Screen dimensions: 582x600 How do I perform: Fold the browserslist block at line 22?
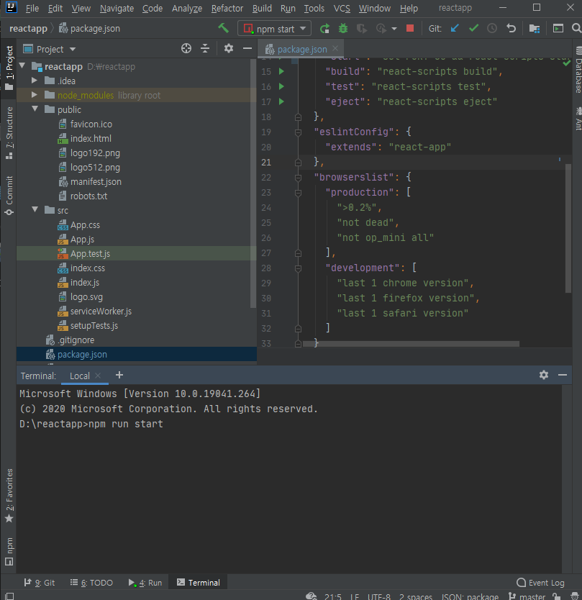298,177
